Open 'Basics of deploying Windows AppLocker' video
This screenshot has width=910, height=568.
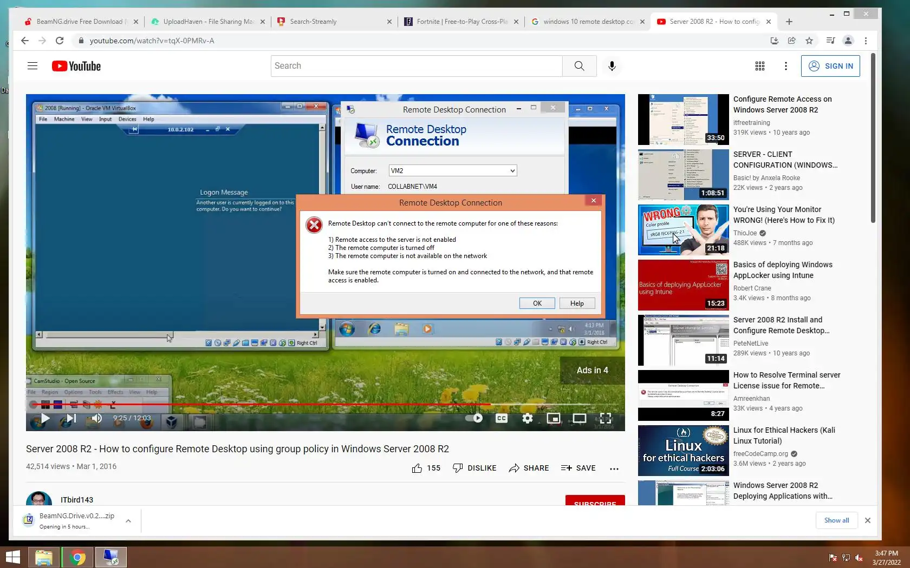tap(683, 285)
